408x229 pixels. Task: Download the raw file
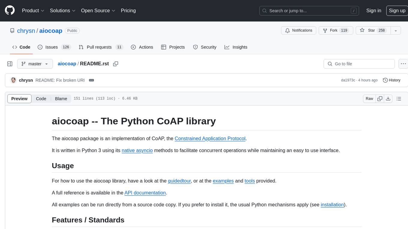pos(388,99)
